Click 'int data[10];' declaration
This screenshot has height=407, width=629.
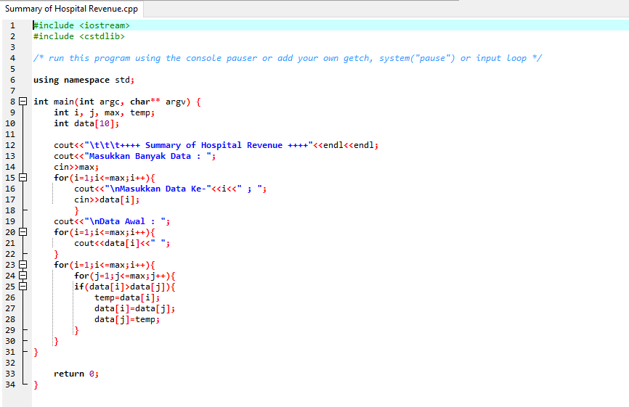(x=86, y=123)
